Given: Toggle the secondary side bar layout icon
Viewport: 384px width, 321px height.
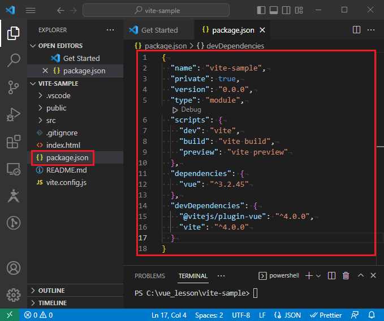Looking at the screenshot, I should click(286, 10).
